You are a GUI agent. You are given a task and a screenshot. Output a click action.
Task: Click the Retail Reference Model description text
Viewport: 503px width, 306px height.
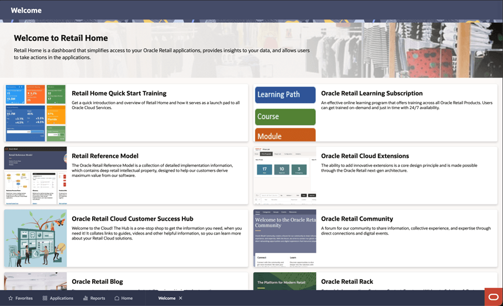tap(153, 170)
